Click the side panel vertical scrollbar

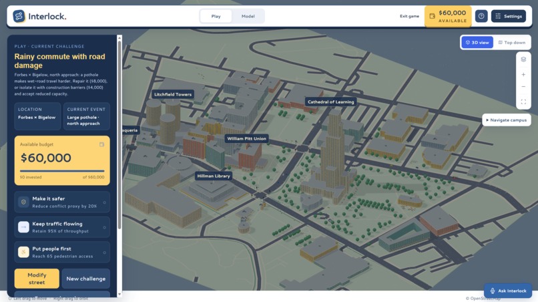pyautogui.click(x=119, y=135)
